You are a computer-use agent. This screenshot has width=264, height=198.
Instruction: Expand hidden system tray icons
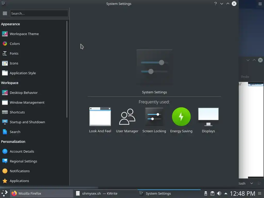pos(226,193)
